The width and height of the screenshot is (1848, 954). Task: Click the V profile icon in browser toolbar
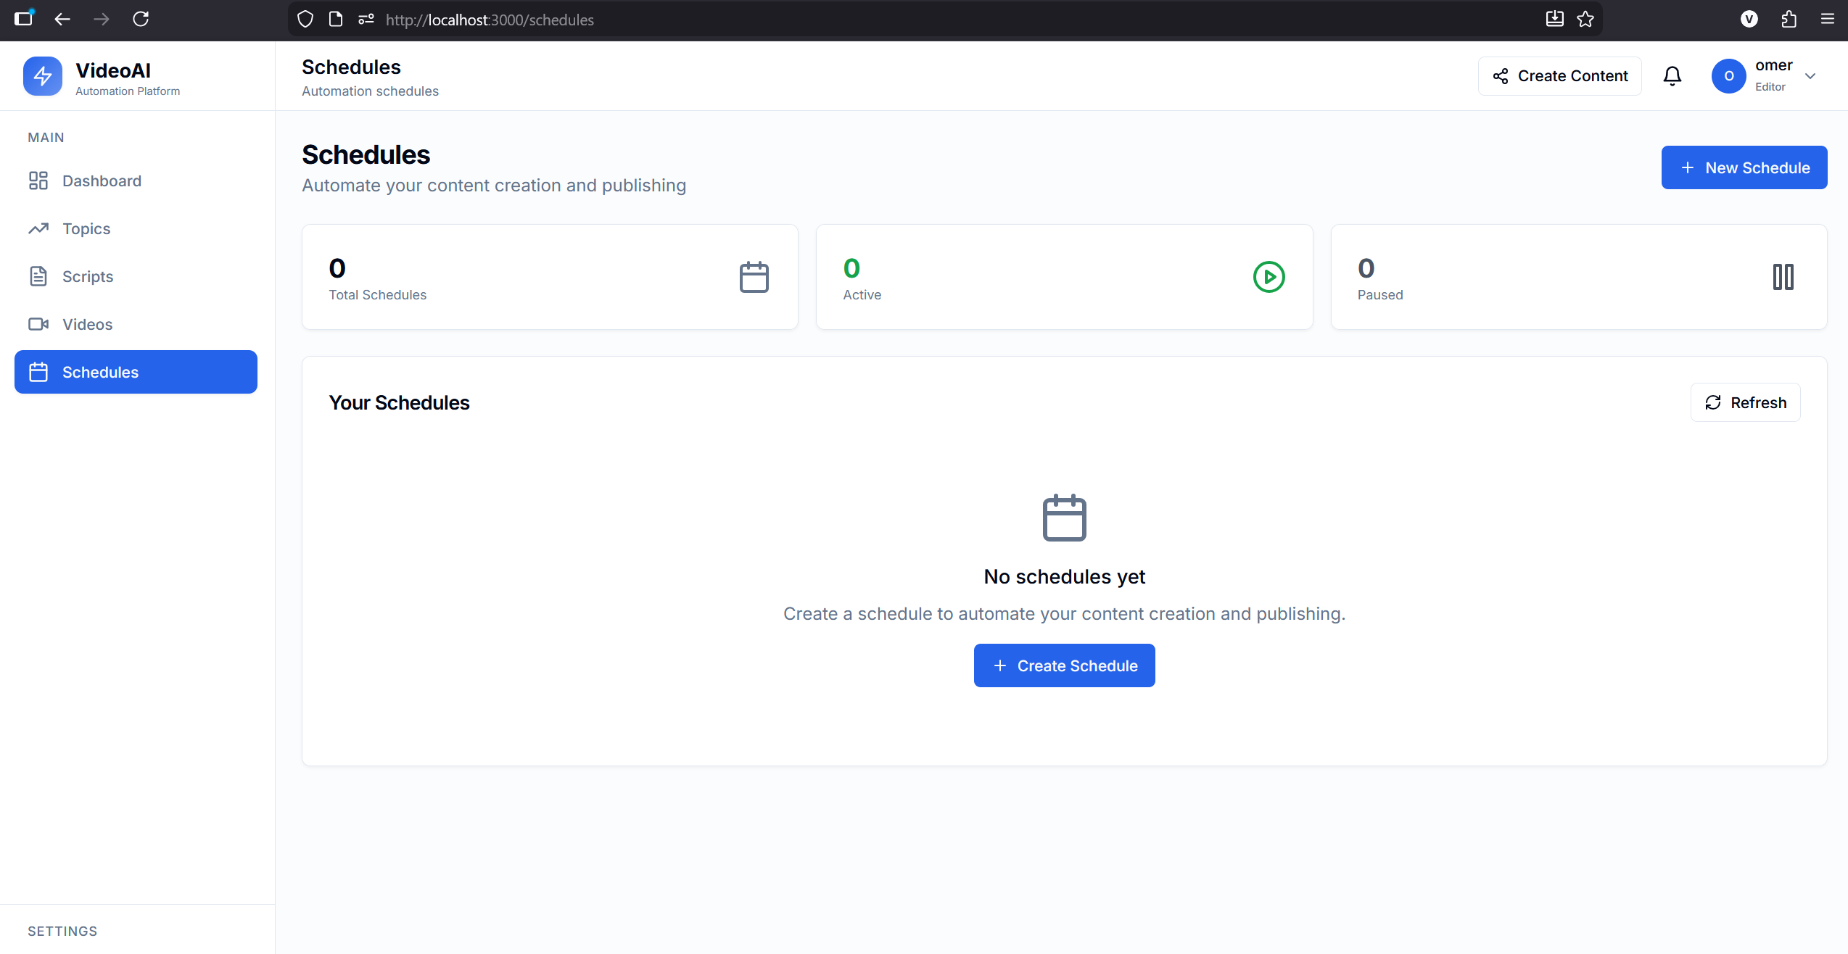pyautogui.click(x=1749, y=20)
